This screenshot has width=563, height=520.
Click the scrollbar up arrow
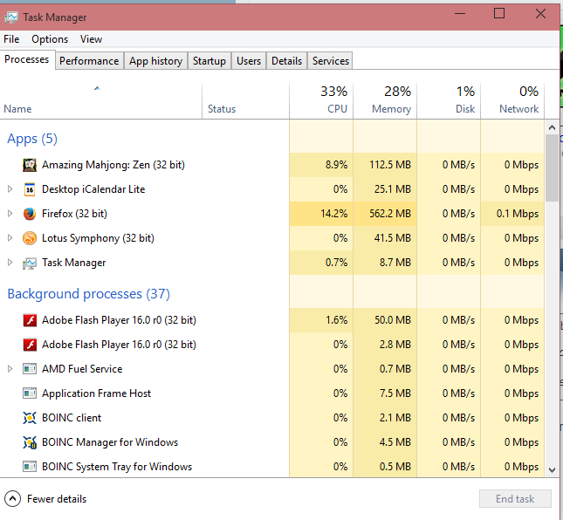click(552, 127)
